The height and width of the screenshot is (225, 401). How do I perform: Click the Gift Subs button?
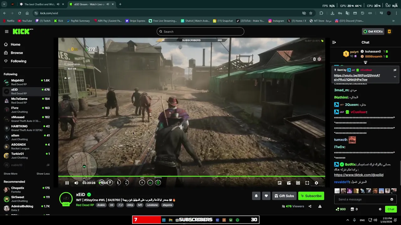click(x=284, y=196)
